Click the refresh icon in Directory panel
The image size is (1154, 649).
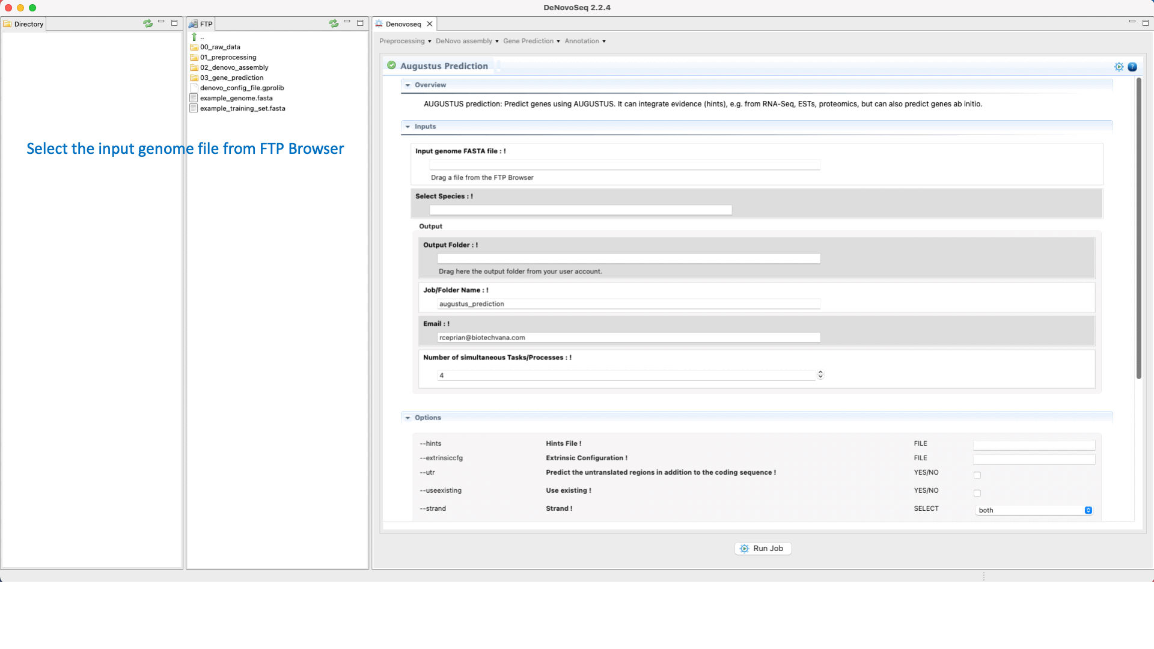(x=147, y=23)
